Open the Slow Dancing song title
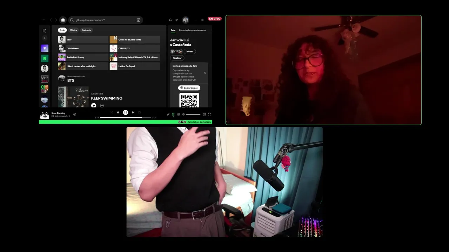Image resolution: width=449 pixels, height=252 pixels. coord(58,113)
